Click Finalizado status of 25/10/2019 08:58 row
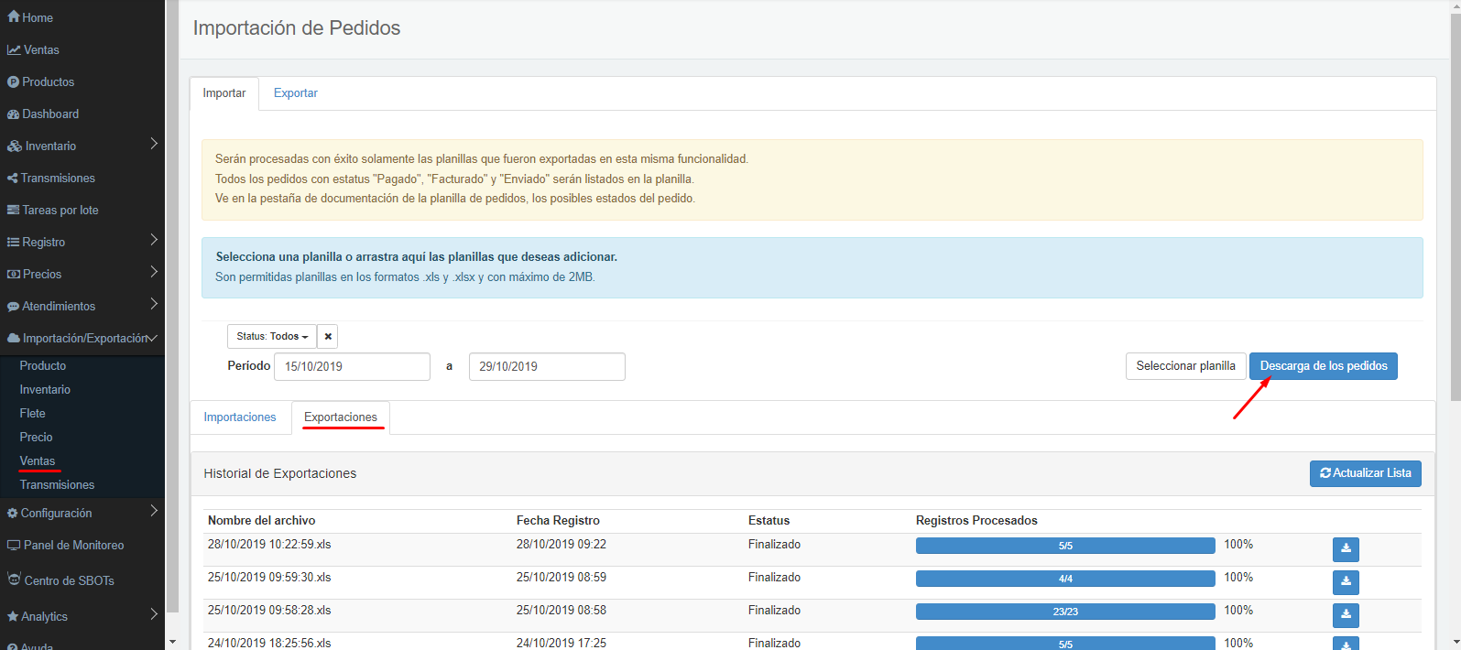This screenshot has height=650, width=1461. tap(774, 611)
